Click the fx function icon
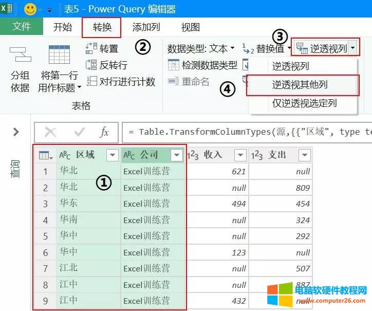372x311 pixels. coord(104,132)
